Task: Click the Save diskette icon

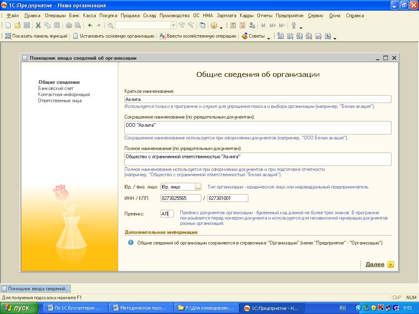Action: [27, 25]
